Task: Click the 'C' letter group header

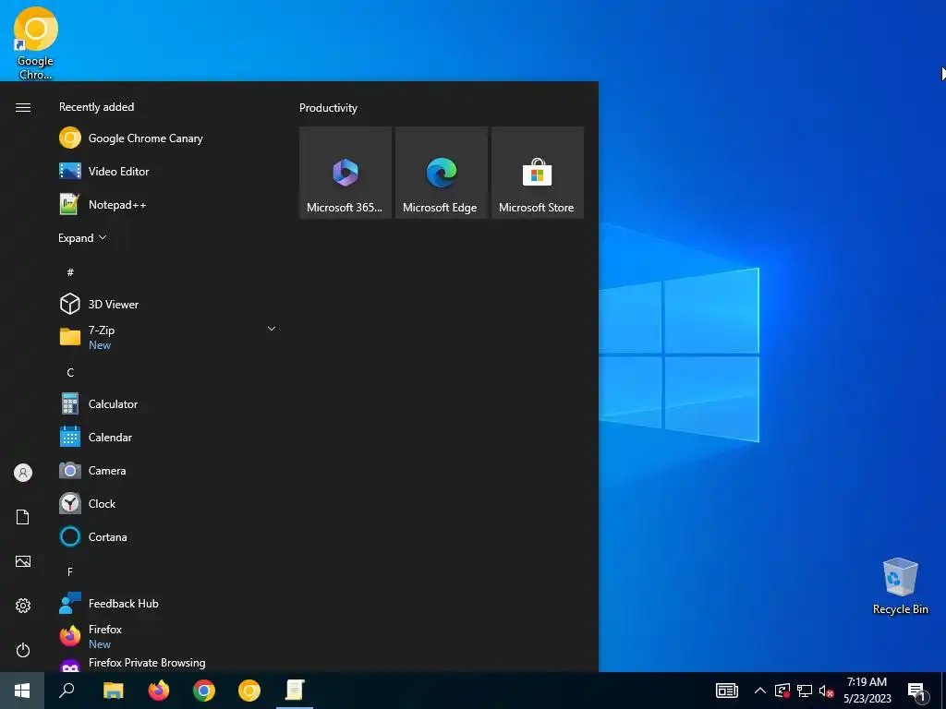Action: [70, 373]
